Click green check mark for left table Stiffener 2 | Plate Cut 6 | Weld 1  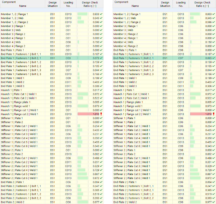click(101, 178)
